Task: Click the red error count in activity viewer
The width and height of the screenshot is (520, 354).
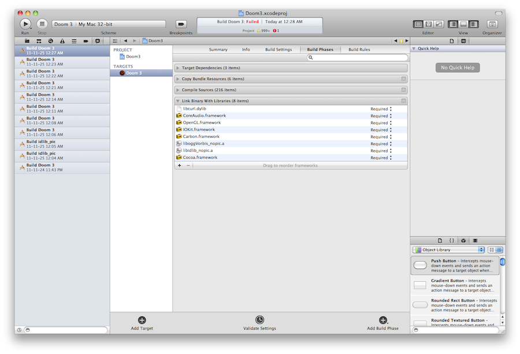Action: click(x=276, y=31)
